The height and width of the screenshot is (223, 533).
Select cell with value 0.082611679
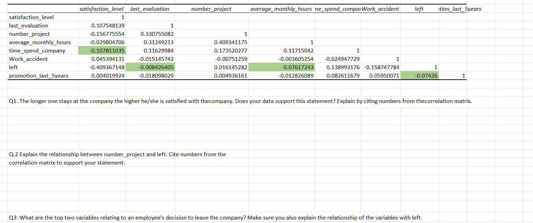338,75
